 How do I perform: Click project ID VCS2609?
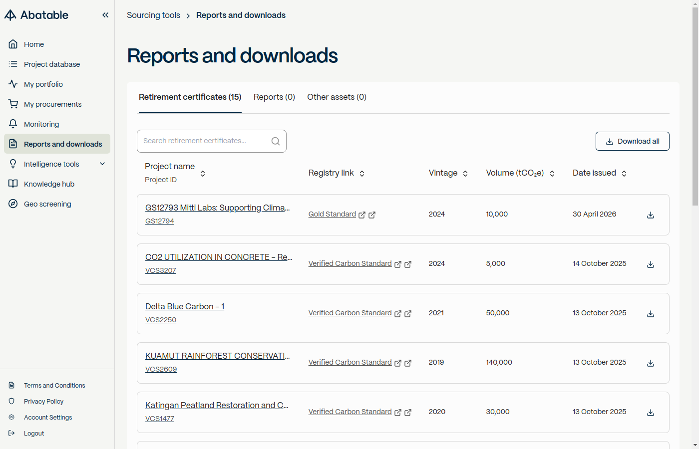(161, 369)
